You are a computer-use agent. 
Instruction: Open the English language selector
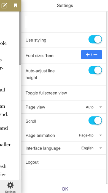pyautogui.click(x=91, y=148)
